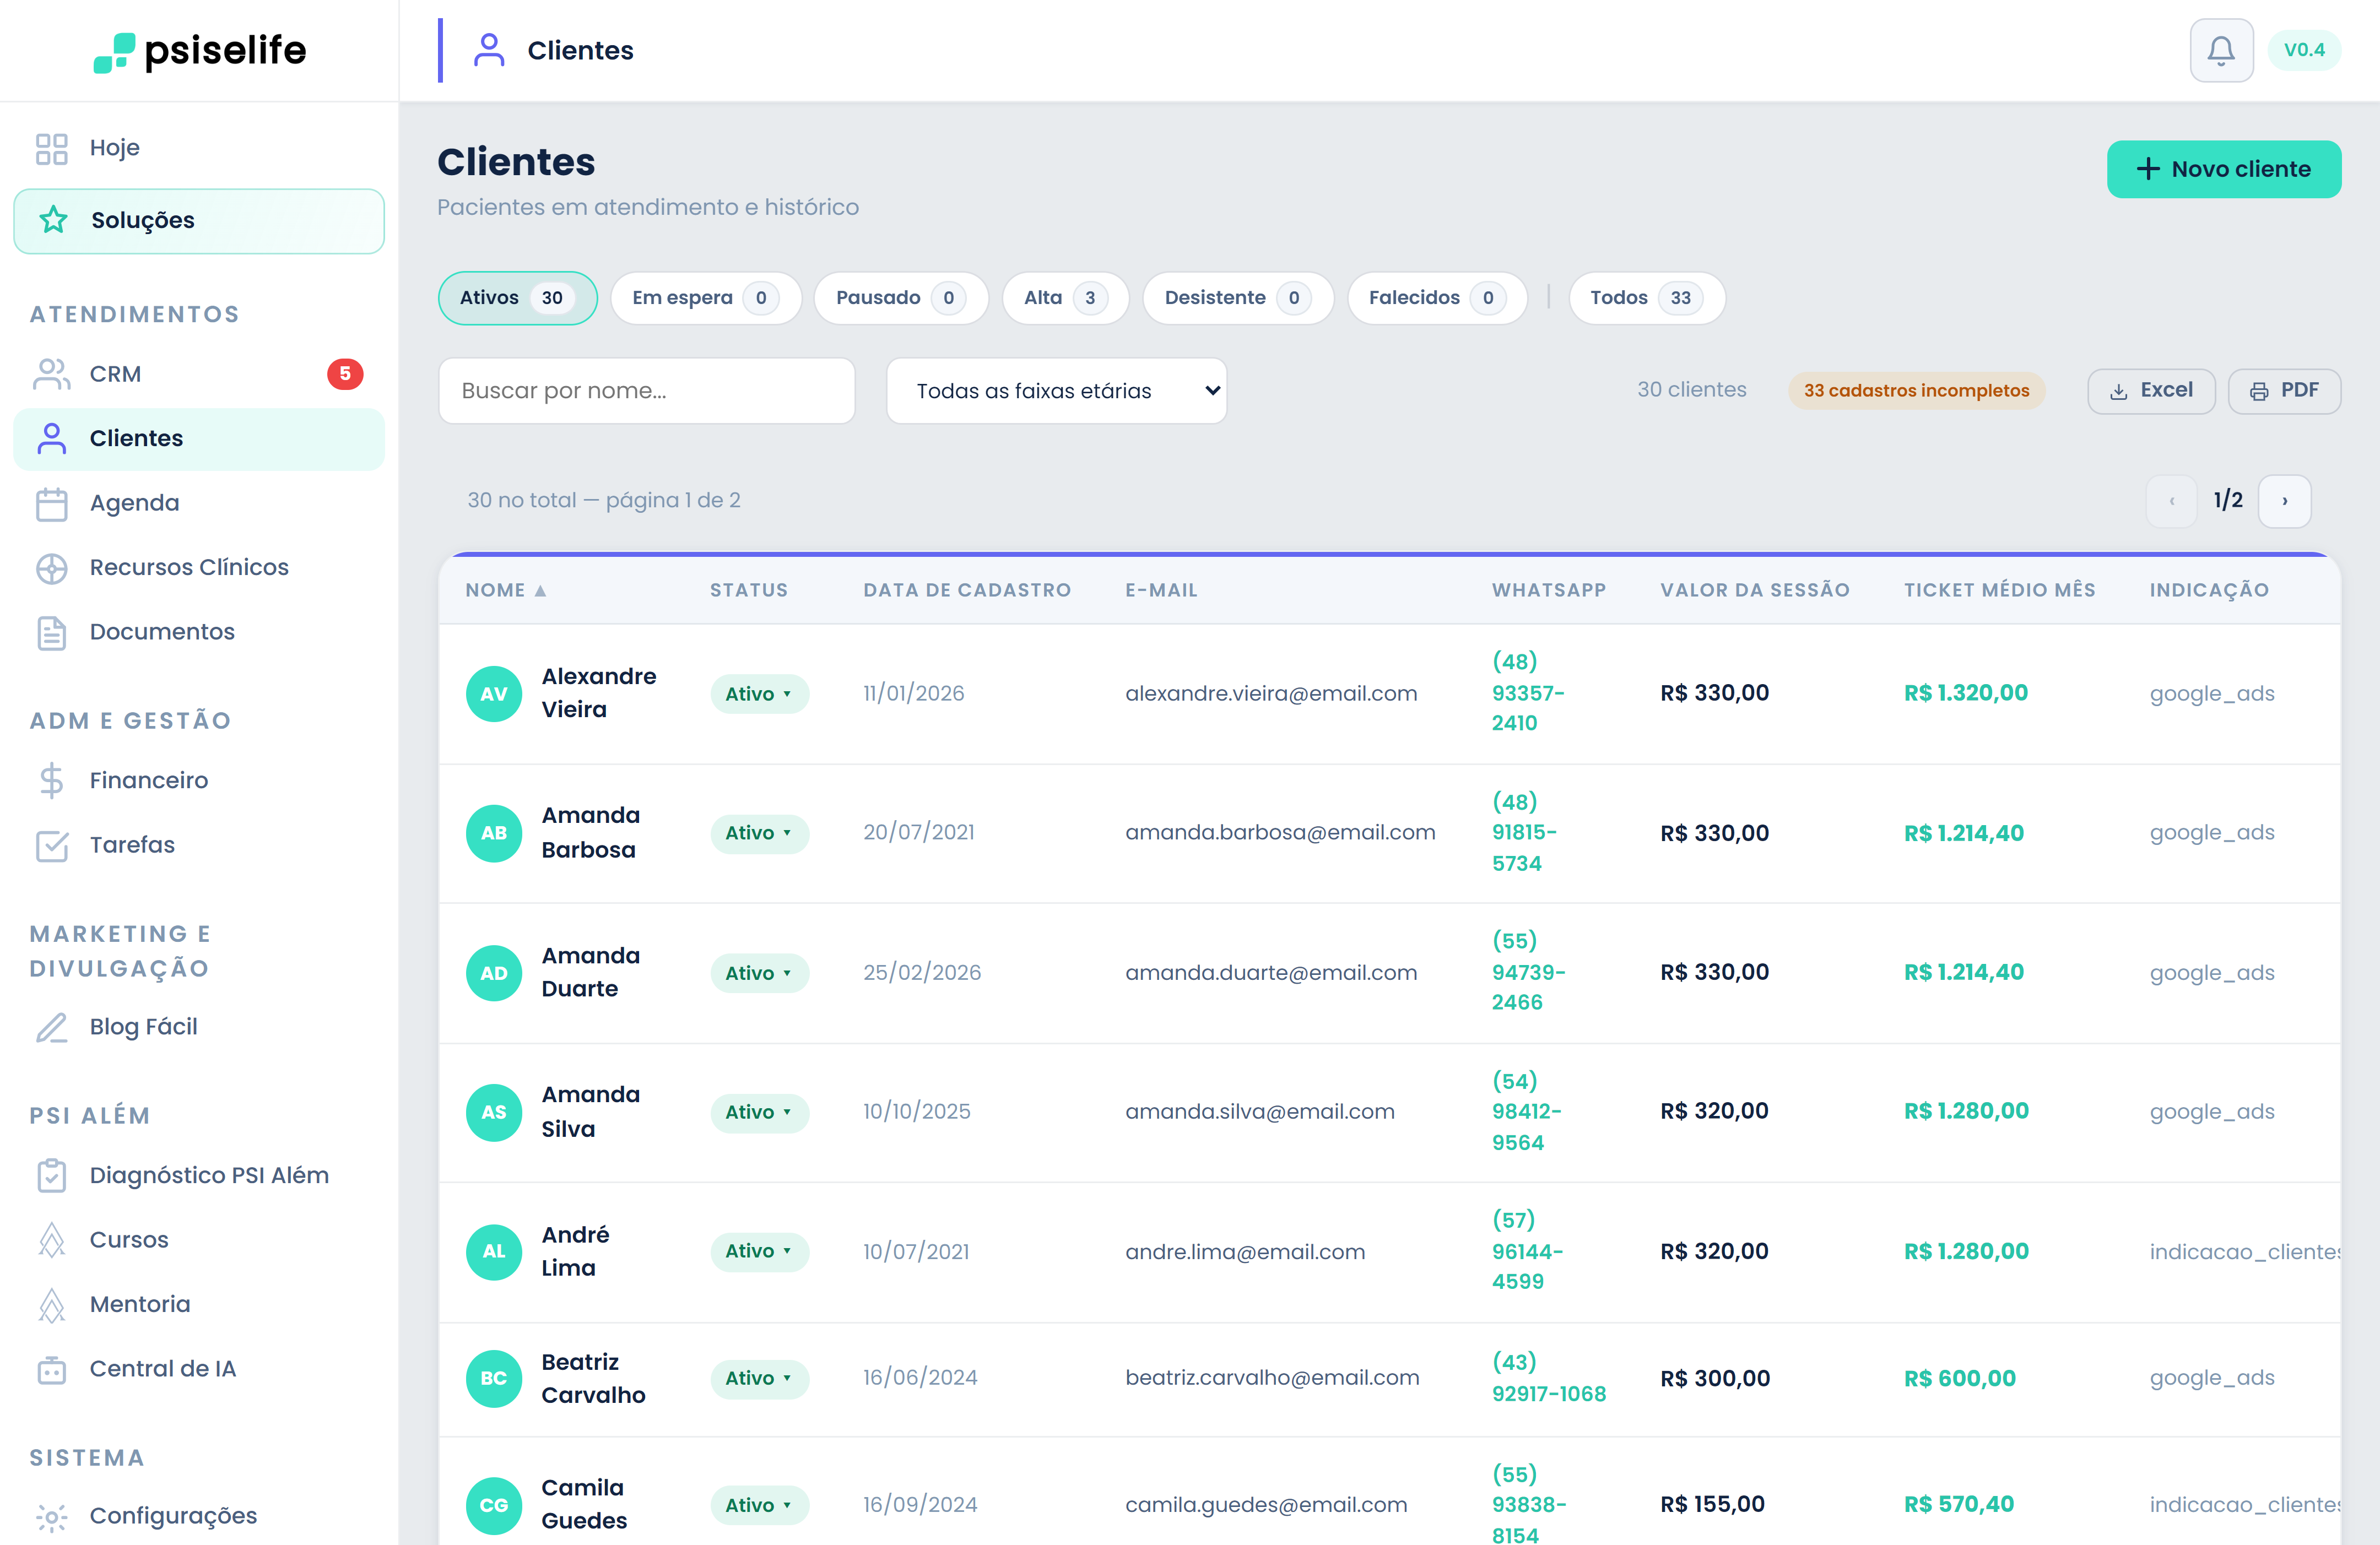Click the Cursos icon in sidebar
Viewport: 2380px width, 1545px height.
click(51, 1240)
